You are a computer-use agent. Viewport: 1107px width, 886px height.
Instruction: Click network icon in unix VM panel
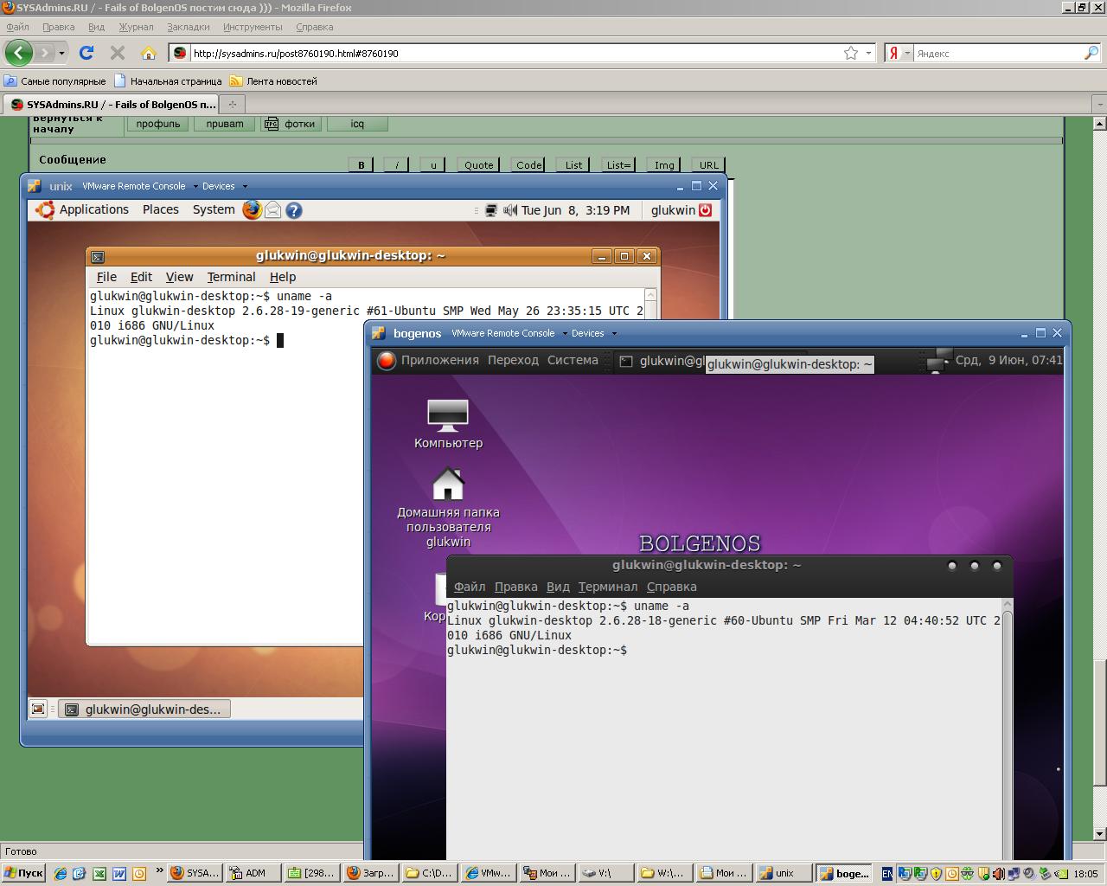491,209
